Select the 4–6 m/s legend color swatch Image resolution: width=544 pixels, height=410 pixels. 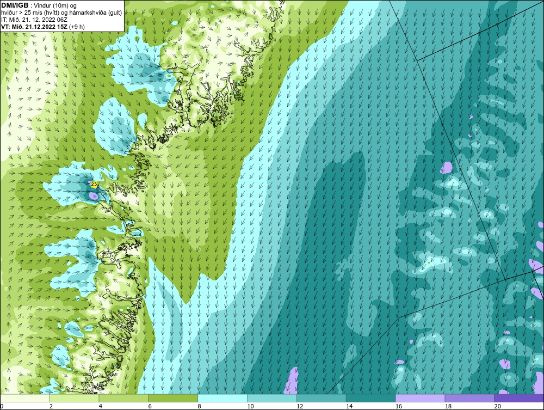pos(123,398)
